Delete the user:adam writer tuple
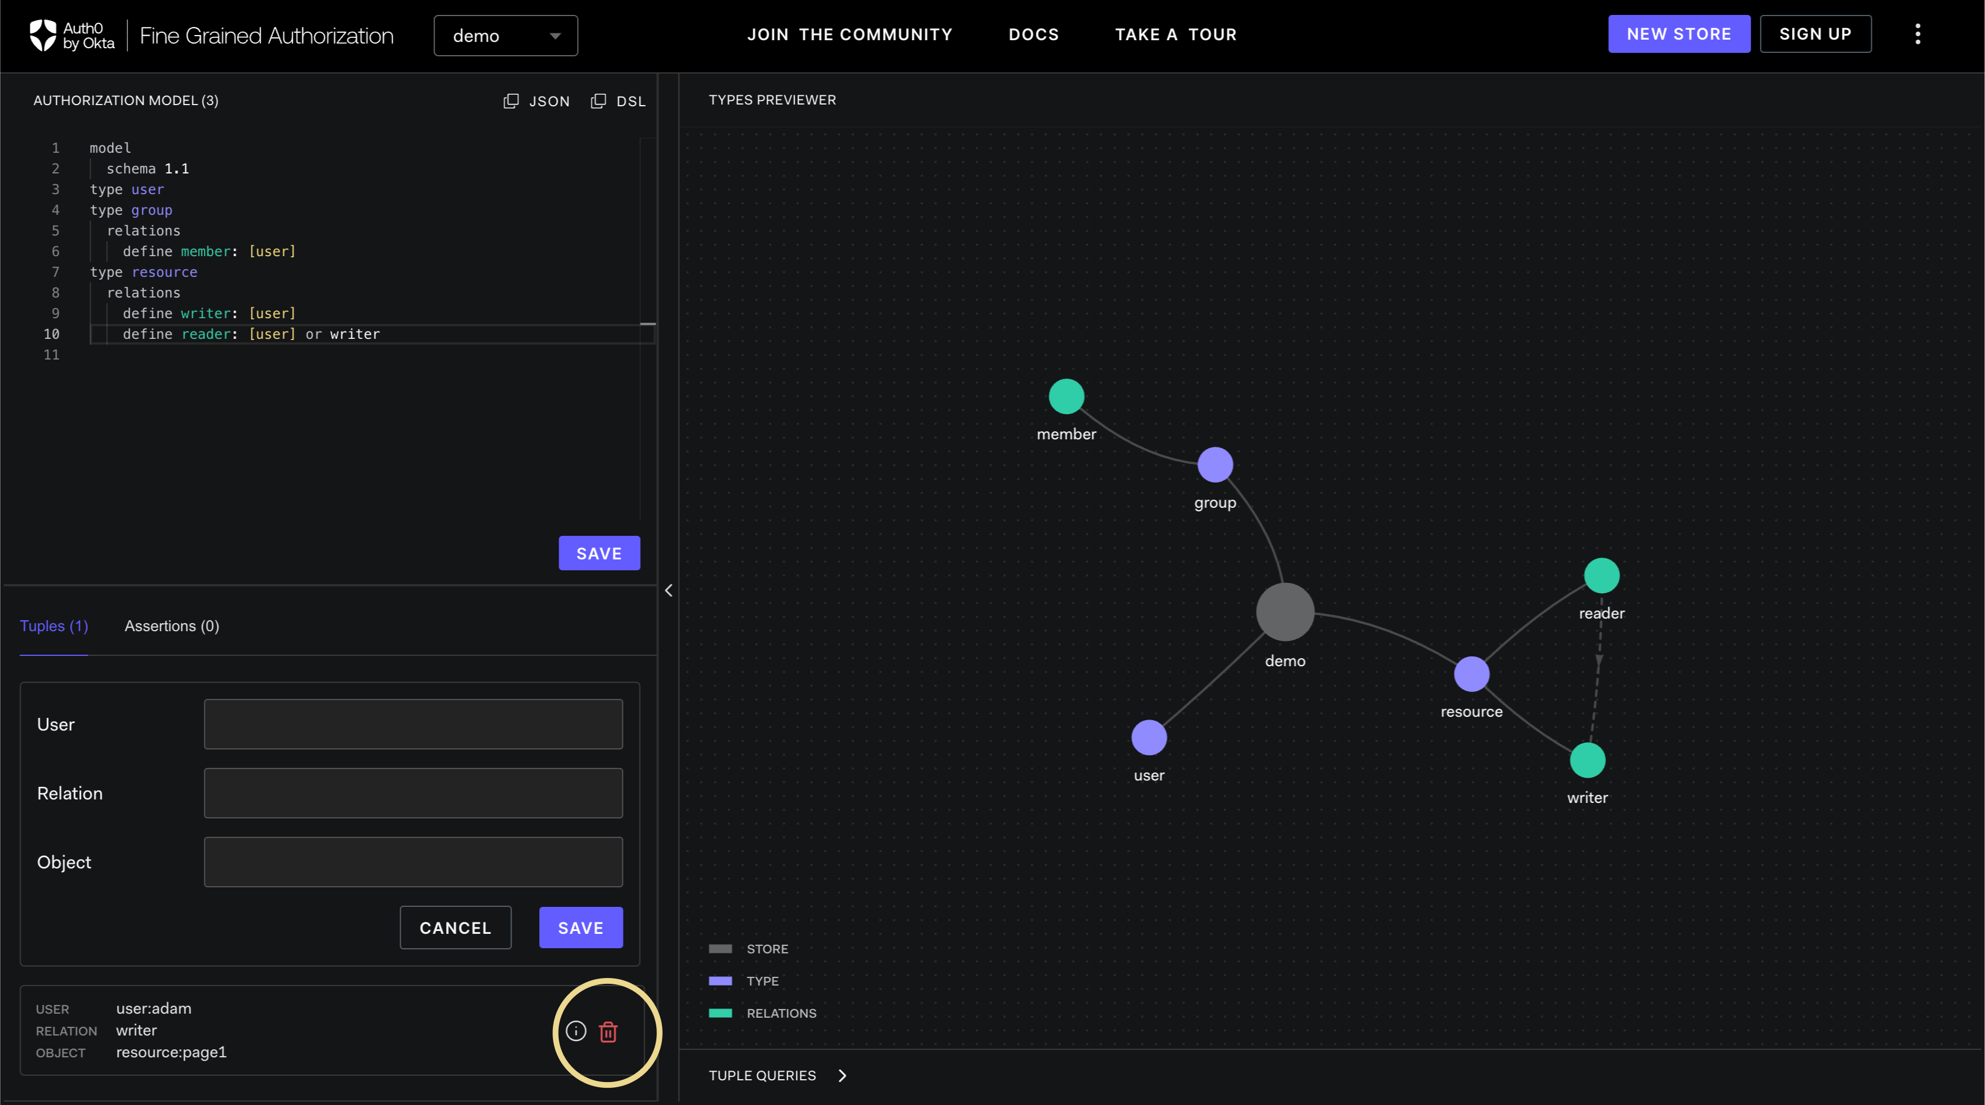Screen dimensions: 1985x1105 tap(608, 1032)
